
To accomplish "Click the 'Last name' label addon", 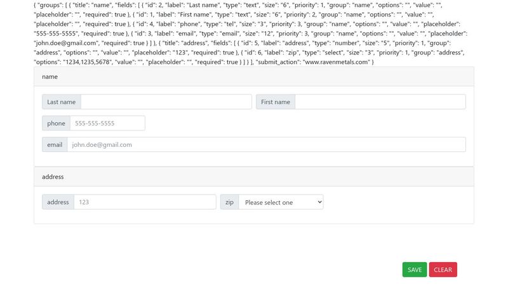I will coord(62,102).
